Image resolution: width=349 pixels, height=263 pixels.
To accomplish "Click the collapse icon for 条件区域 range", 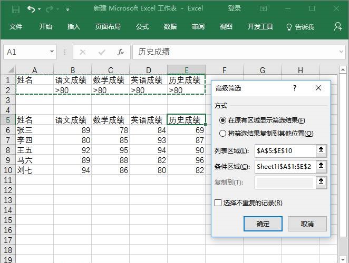I will (x=321, y=166).
